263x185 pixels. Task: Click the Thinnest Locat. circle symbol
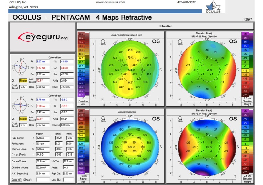(x=33, y=149)
